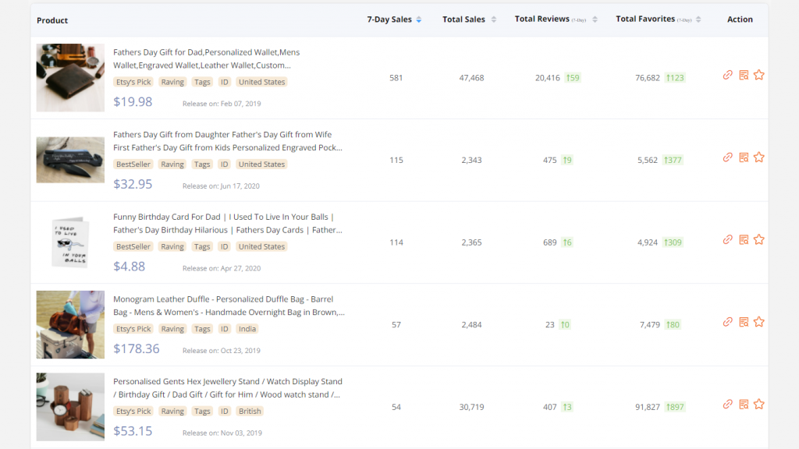View details icon for the Monogram Leather Duffle

[744, 322]
